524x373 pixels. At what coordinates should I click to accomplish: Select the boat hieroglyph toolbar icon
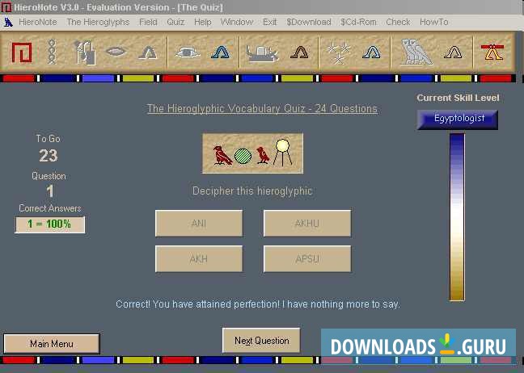262,53
